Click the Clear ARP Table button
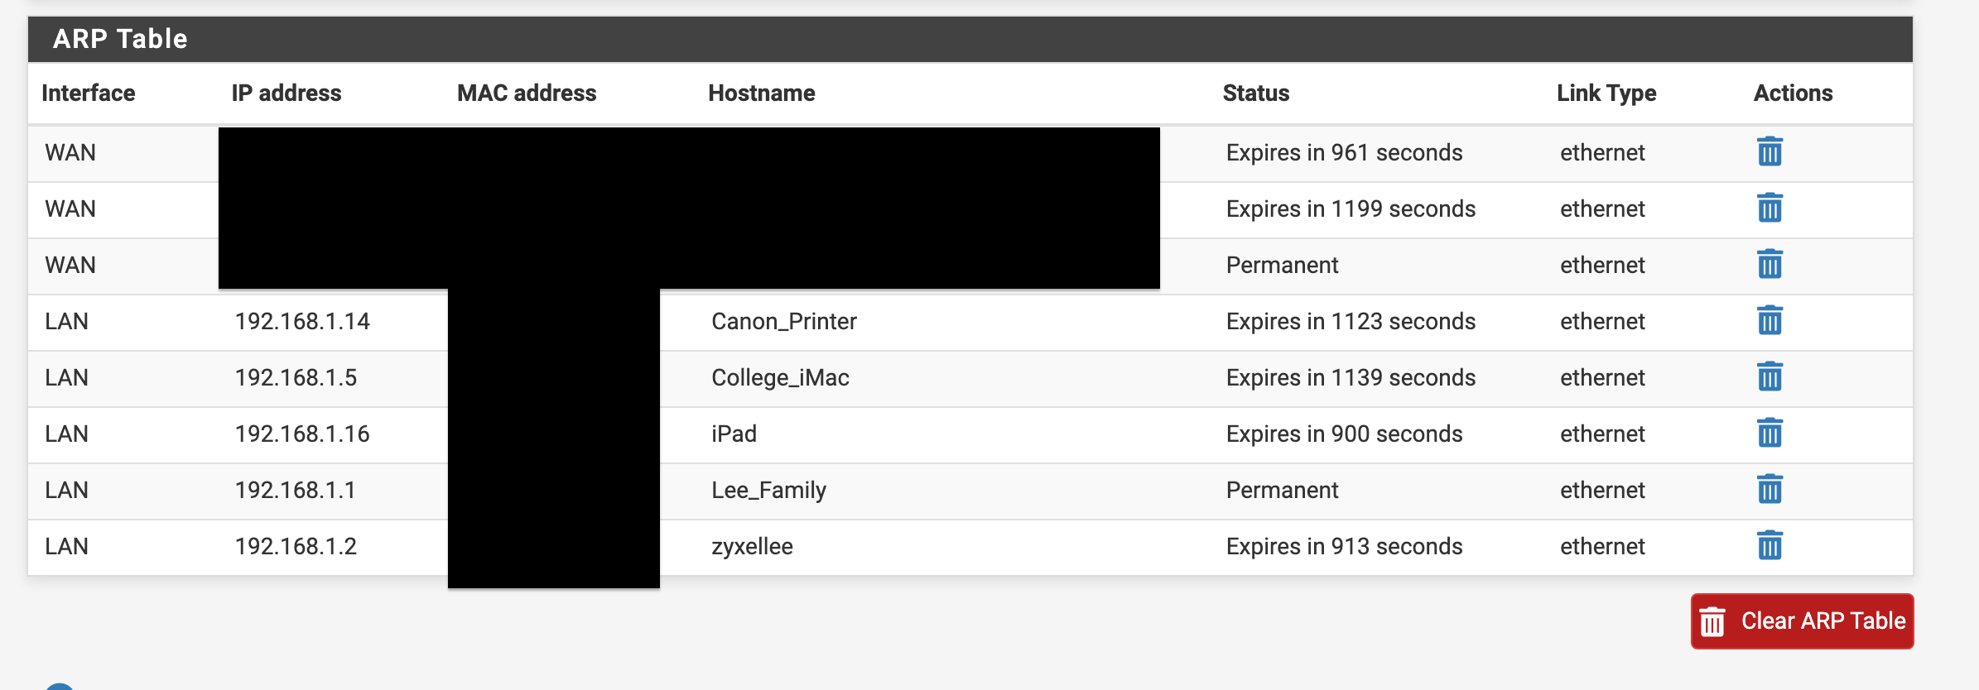 coord(1802,621)
